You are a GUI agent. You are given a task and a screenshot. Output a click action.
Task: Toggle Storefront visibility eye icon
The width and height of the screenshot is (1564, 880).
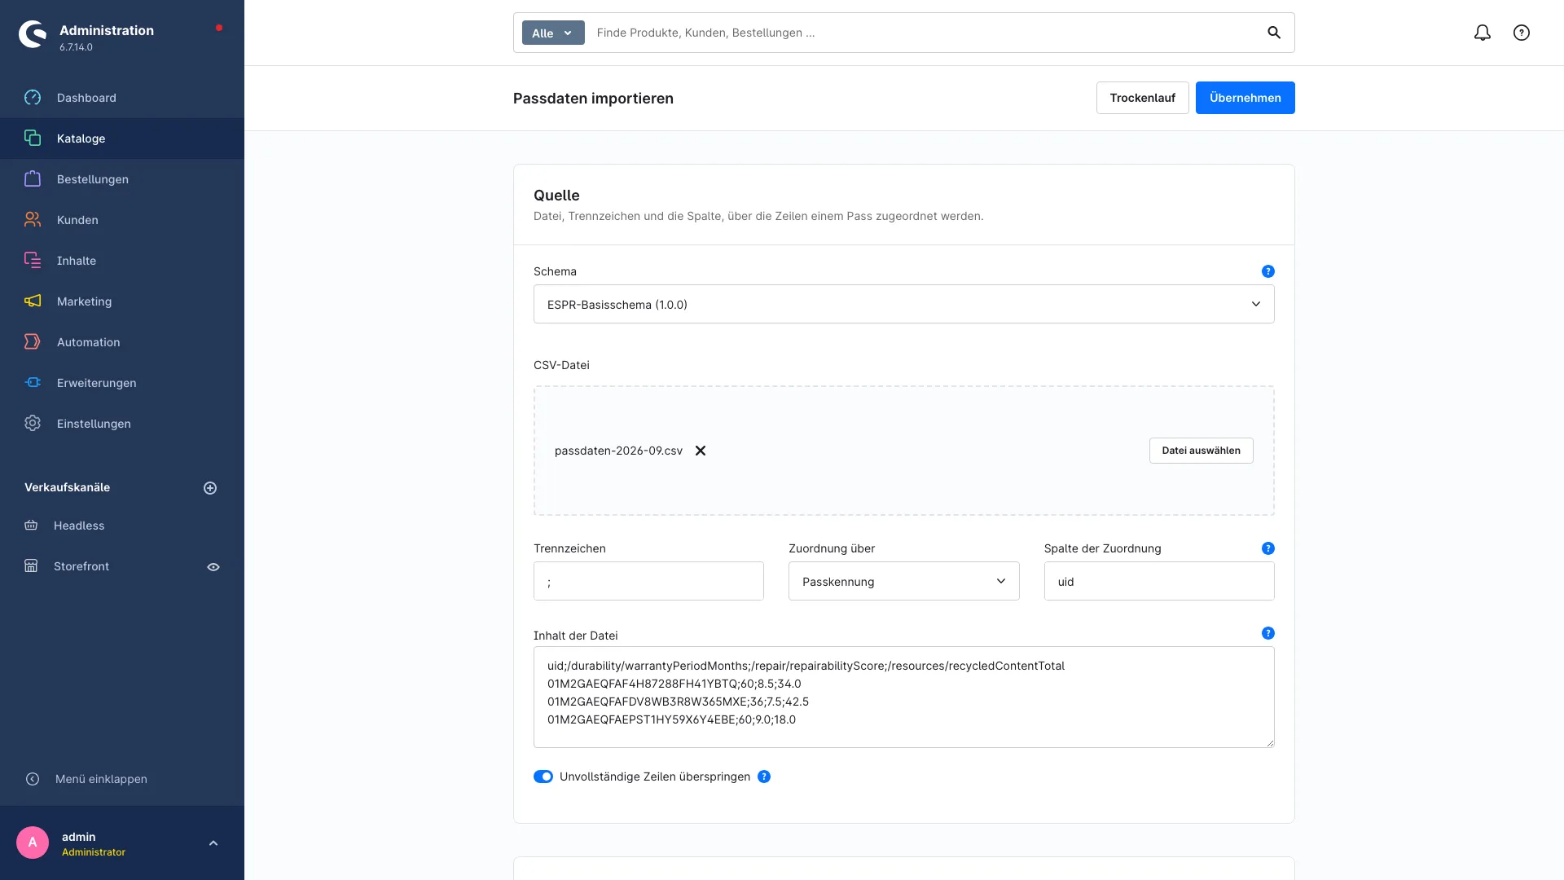(x=213, y=567)
